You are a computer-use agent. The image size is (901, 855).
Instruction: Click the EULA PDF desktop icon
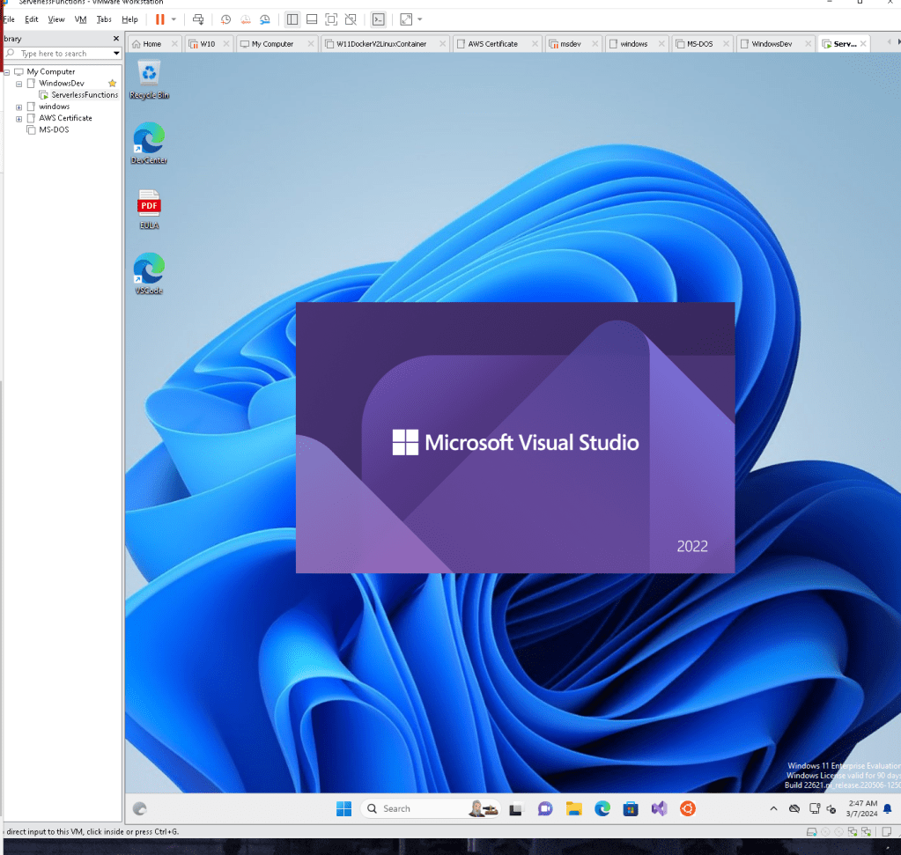pyautogui.click(x=149, y=210)
